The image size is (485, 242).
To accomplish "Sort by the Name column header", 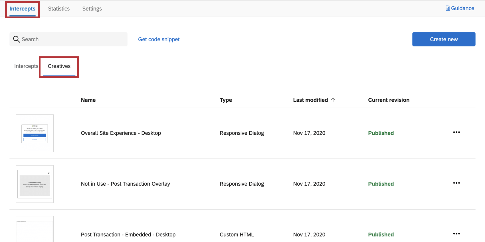I will click(88, 100).
